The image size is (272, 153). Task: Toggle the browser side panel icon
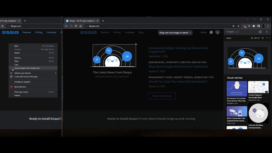pyautogui.click(x=258, y=26)
